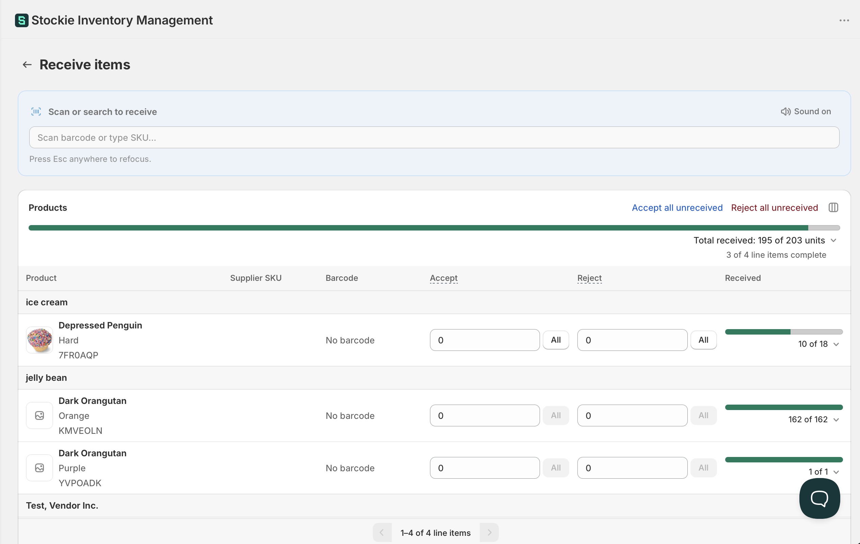Screen dimensions: 860x544
Task: Expand the 162 of 162 received details
Action: [x=836, y=420]
